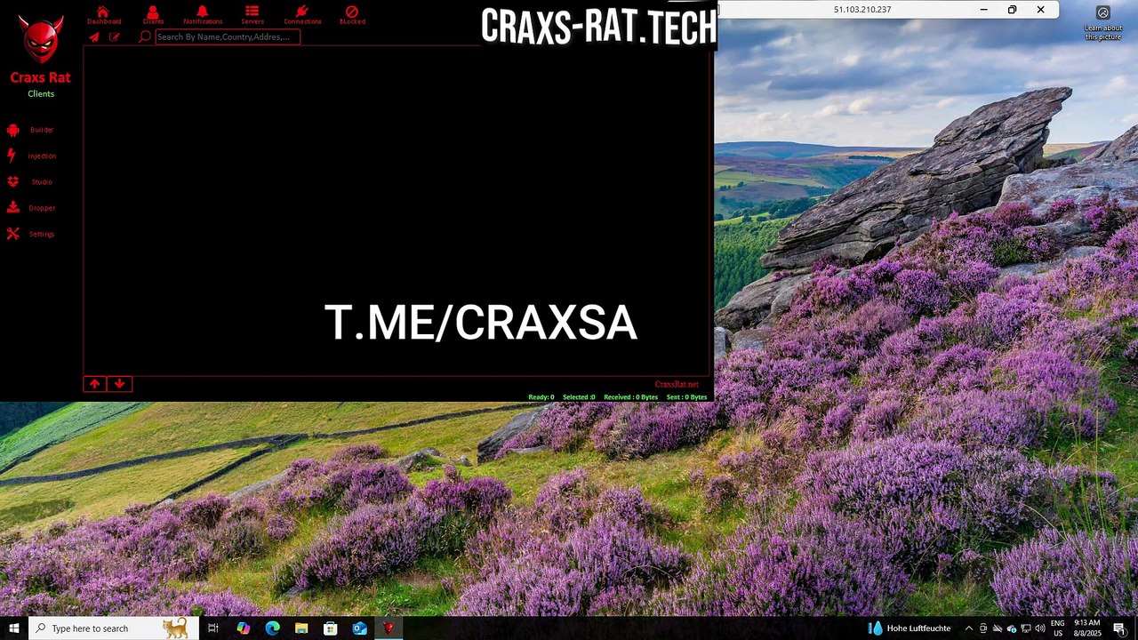Click the Meet Now tray icon
1138x640 pixels.
983,628
